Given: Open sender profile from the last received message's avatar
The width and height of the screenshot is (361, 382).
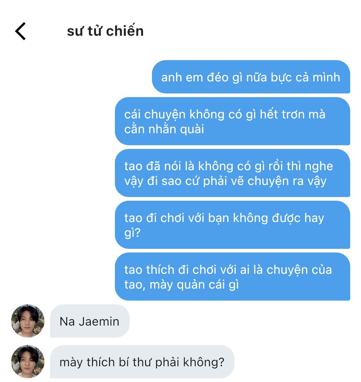Looking at the screenshot, I should coord(28,362).
